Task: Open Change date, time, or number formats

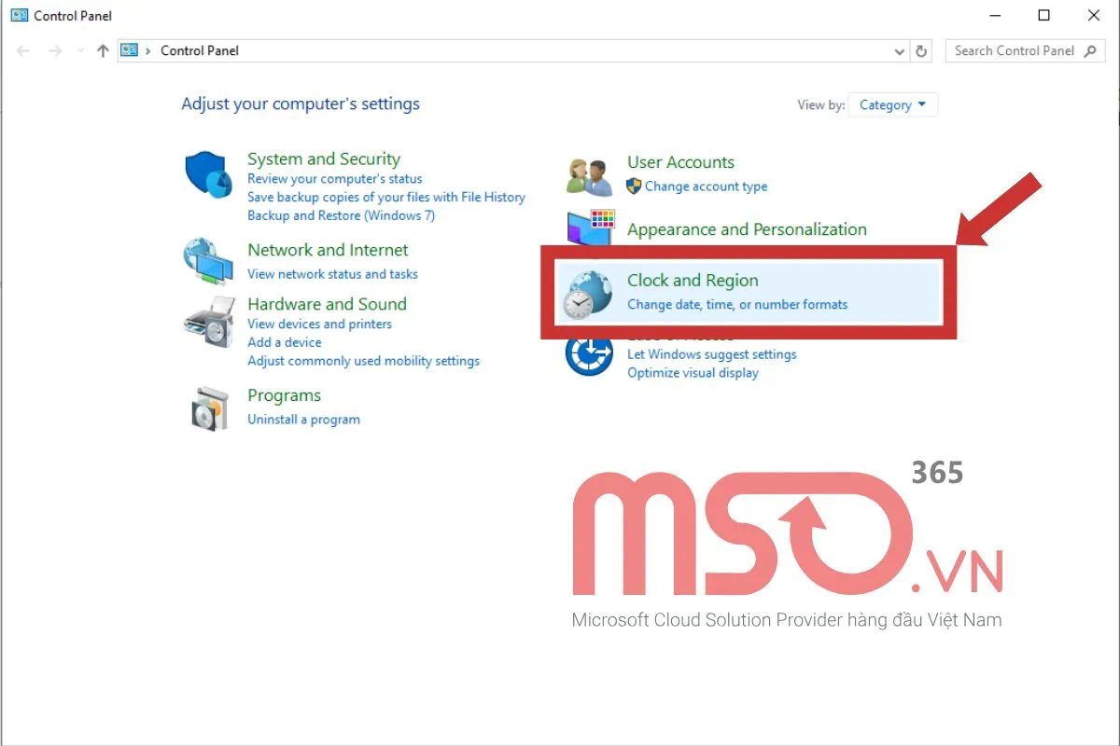Action: tap(737, 304)
